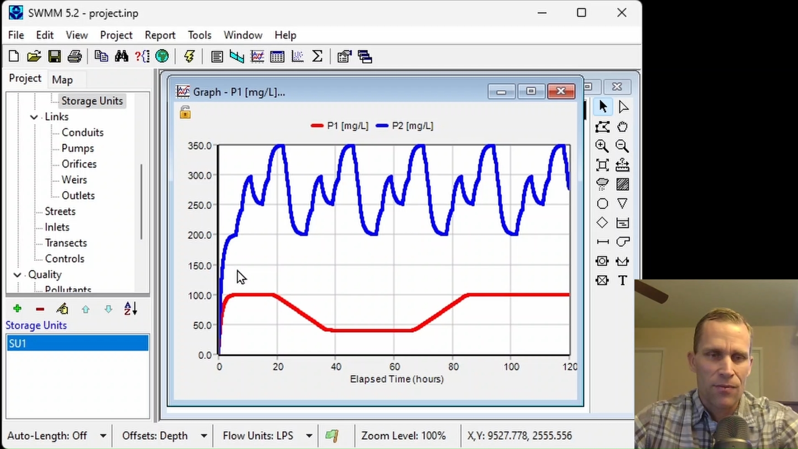Viewport: 798px width, 449px height.
Task: Add a Rain Gage object
Action: 602,184
